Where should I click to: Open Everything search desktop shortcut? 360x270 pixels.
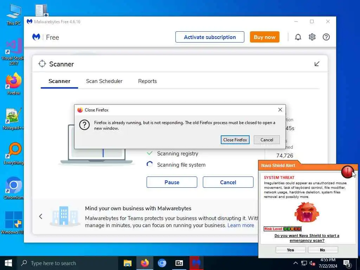click(13, 154)
